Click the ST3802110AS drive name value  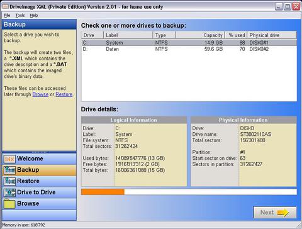(x=255, y=134)
